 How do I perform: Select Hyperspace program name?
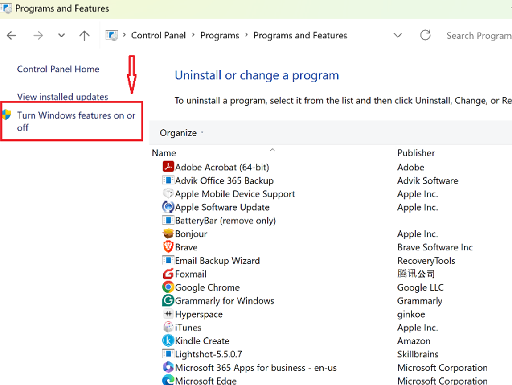tap(199, 314)
